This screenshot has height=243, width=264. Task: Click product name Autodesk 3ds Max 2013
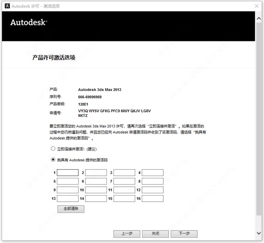pyautogui.click(x=99, y=90)
